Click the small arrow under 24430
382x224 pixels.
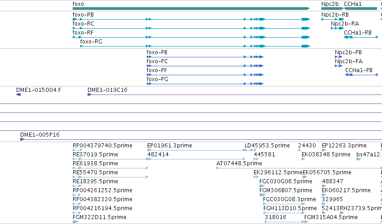coord(299,150)
